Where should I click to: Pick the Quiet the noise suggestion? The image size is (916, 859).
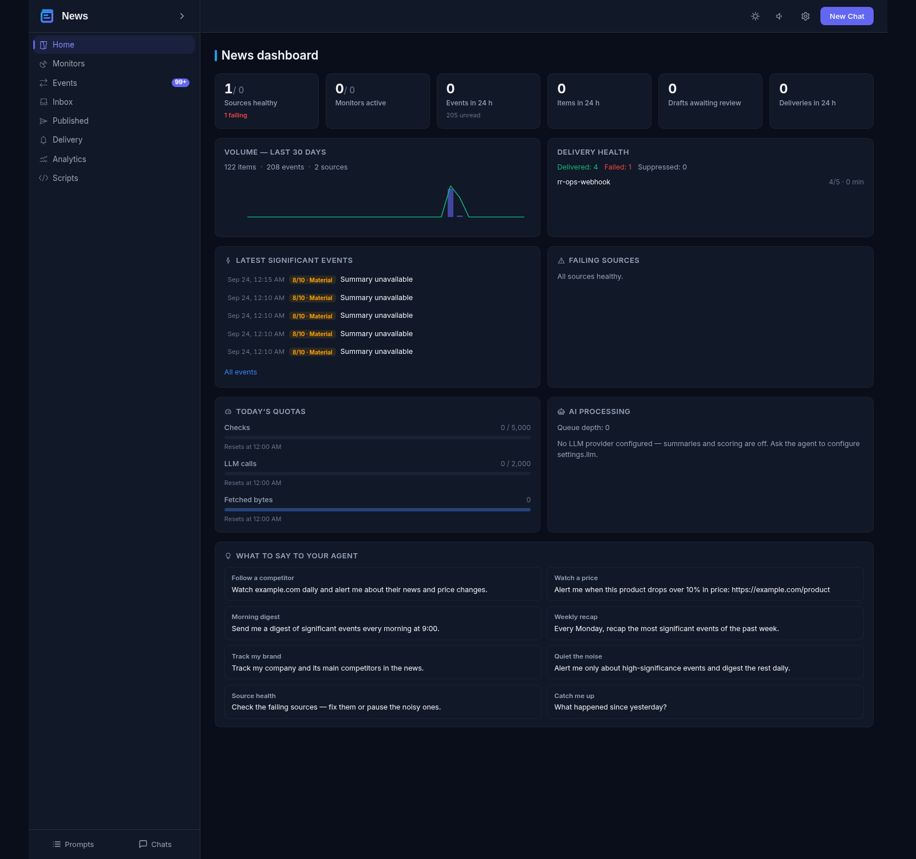pos(705,663)
